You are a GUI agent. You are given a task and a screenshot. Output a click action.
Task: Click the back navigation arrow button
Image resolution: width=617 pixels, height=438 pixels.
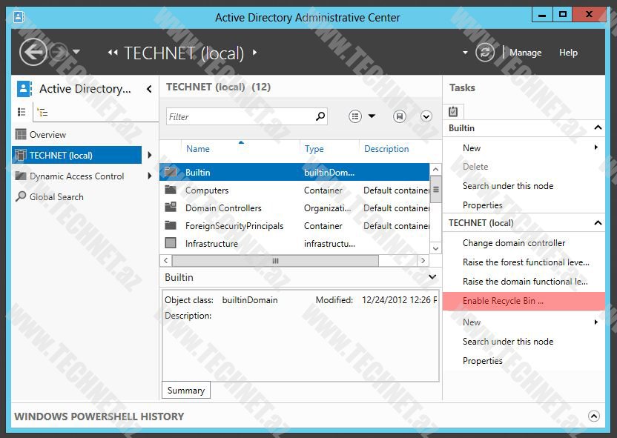pos(33,52)
